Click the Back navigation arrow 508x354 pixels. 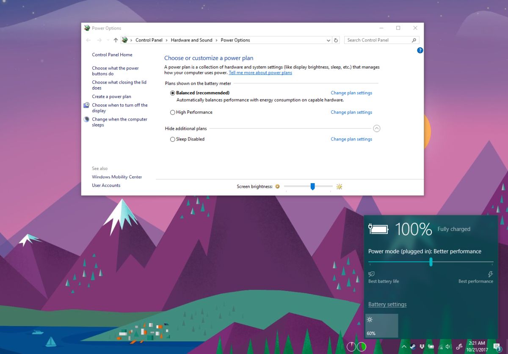(x=88, y=40)
